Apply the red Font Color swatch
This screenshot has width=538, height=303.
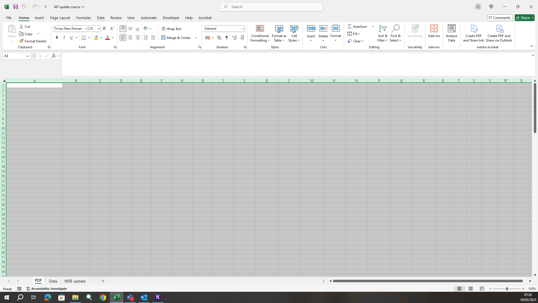pyautogui.click(x=108, y=38)
